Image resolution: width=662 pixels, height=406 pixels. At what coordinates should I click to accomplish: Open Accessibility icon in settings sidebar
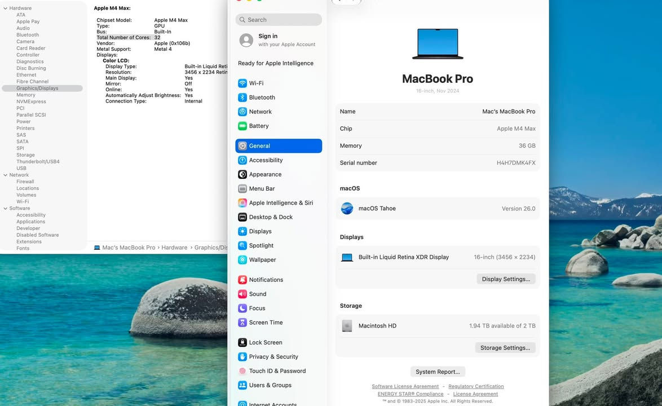[x=242, y=160]
